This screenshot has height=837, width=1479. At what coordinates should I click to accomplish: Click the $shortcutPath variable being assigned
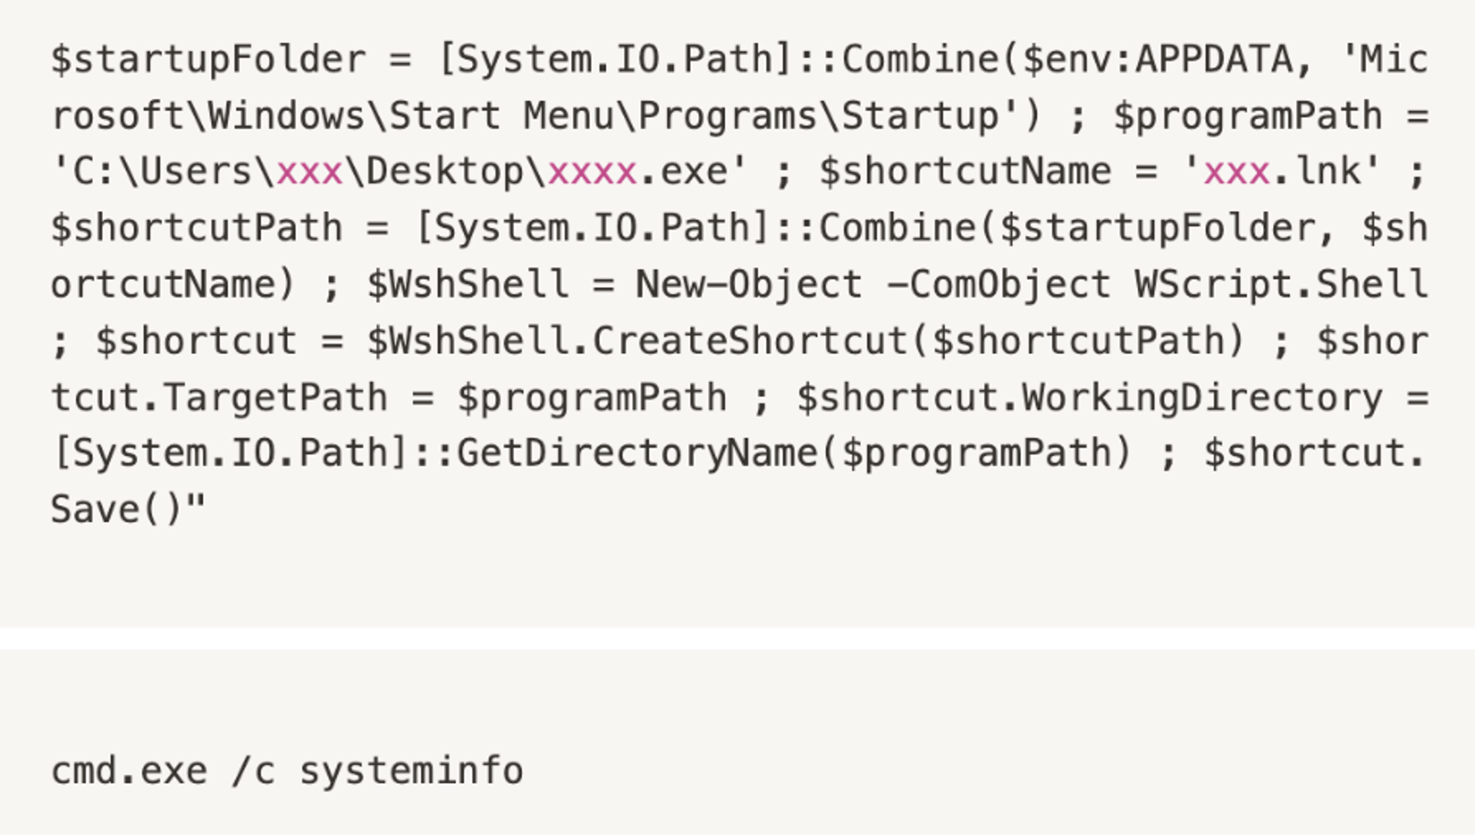[197, 228]
